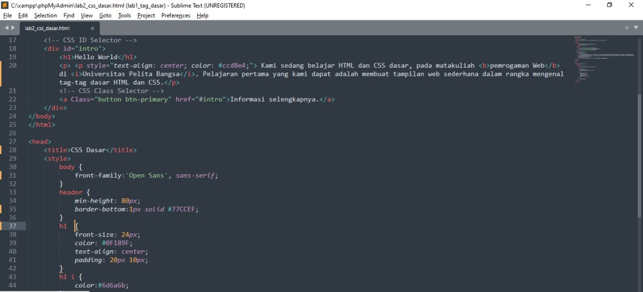Open the tab overflow dropdown arrow

[x=637, y=28]
